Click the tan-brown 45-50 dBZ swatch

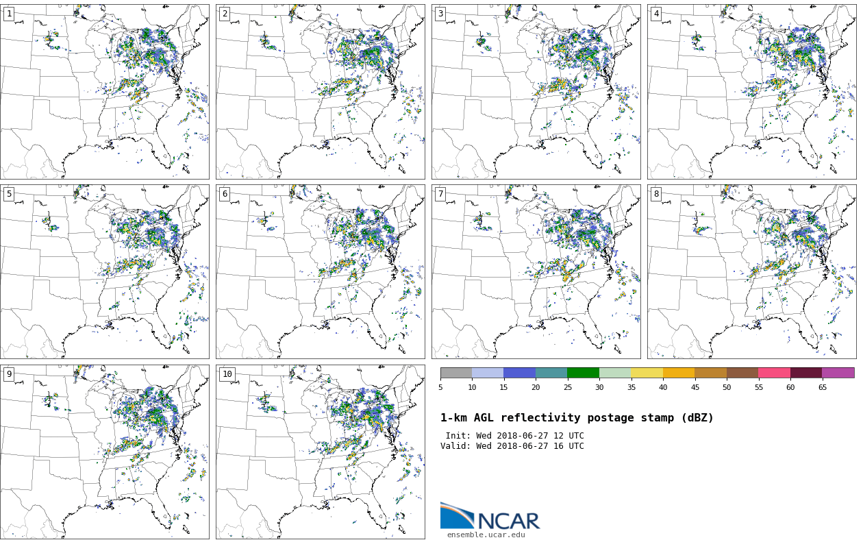711,373
